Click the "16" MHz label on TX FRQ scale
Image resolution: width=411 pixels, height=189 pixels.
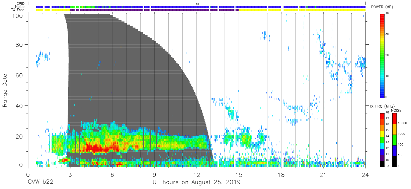coord(388,125)
